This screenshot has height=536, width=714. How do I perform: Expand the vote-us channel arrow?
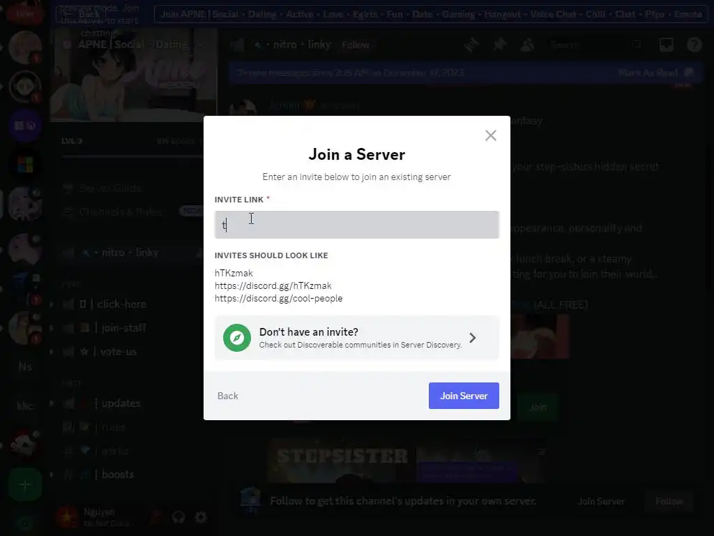click(x=52, y=352)
